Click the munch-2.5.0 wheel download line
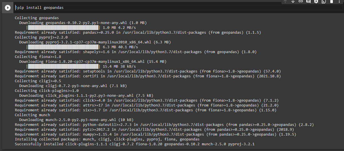344x151 pixels. click(x=77, y=120)
